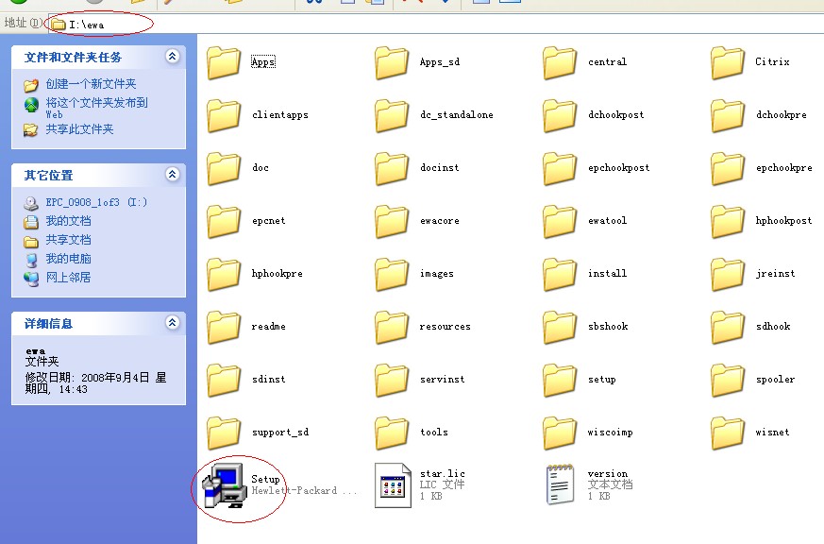
Task: Select the Setup installer icon
Action: tap(224, 484)
